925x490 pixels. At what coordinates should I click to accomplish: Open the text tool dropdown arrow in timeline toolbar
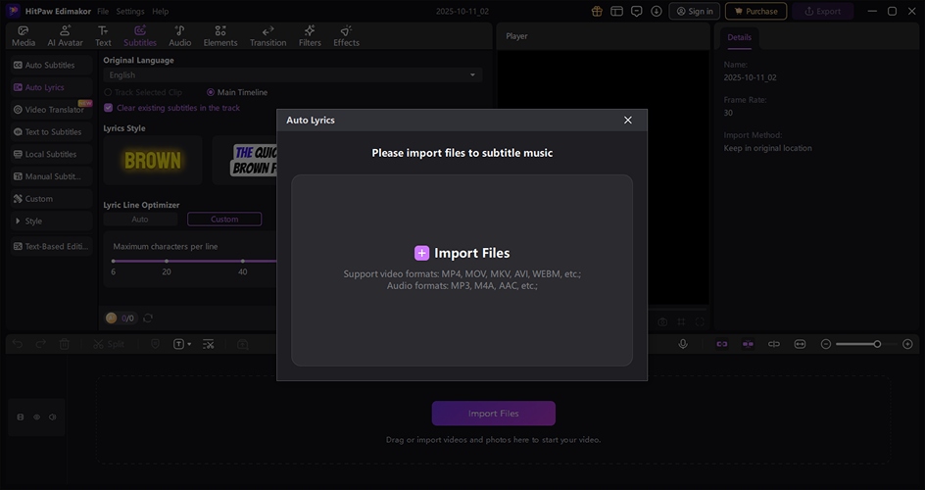189,344
